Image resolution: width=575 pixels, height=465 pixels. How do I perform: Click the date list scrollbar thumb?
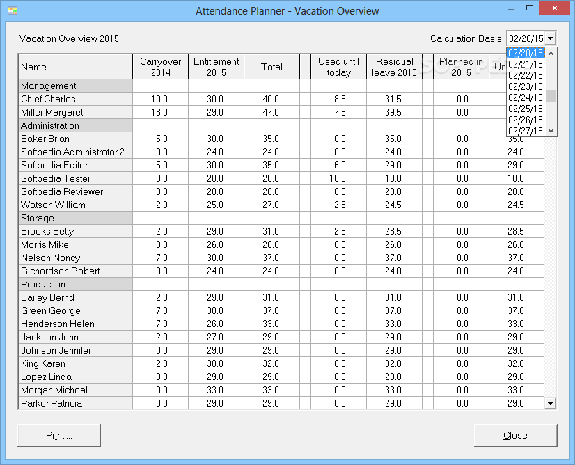click(x=551, y=95)
